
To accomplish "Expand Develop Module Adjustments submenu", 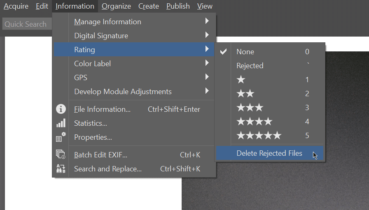I will 134,91.
